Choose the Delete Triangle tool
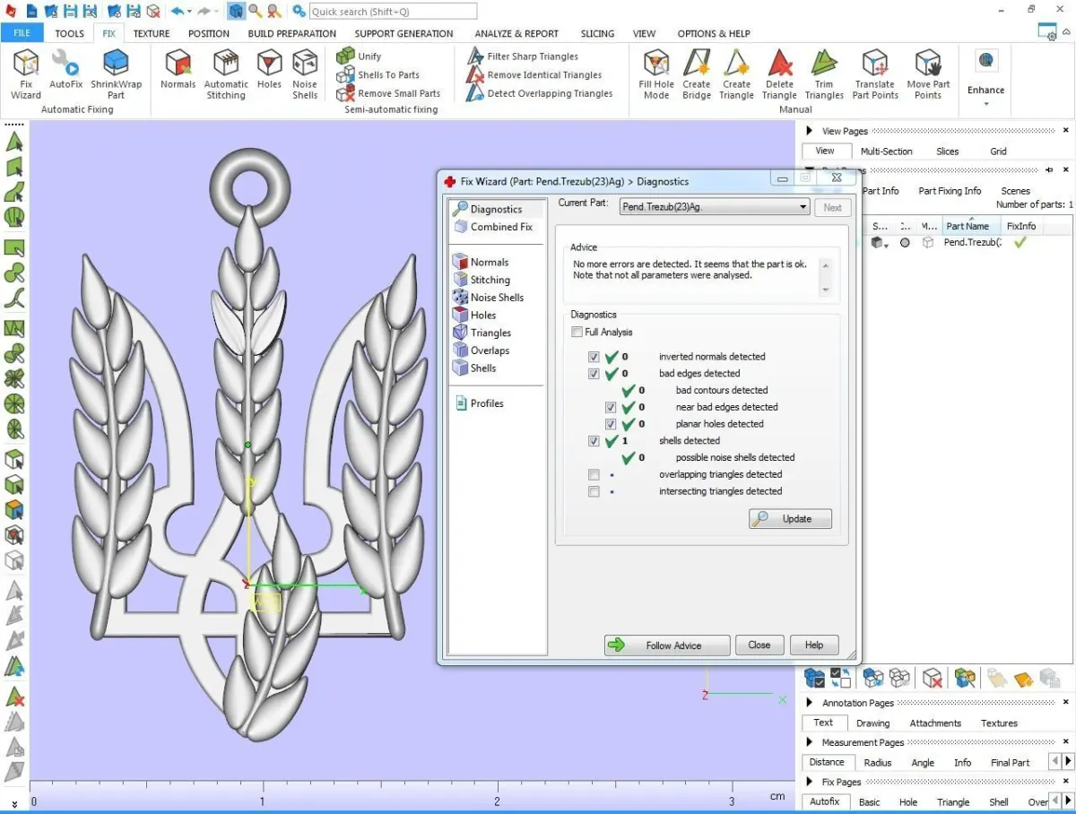 779,74
